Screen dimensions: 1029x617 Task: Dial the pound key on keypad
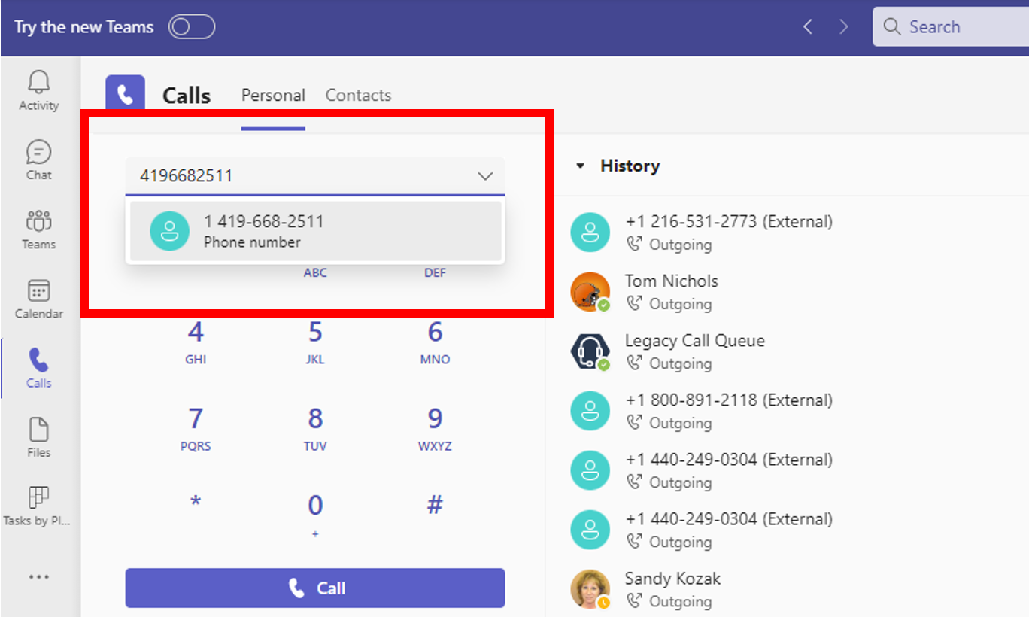(x=435, y=504)
